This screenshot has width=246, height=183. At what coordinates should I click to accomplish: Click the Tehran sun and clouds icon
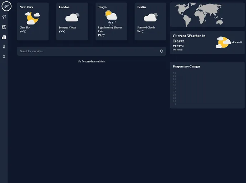223,42
